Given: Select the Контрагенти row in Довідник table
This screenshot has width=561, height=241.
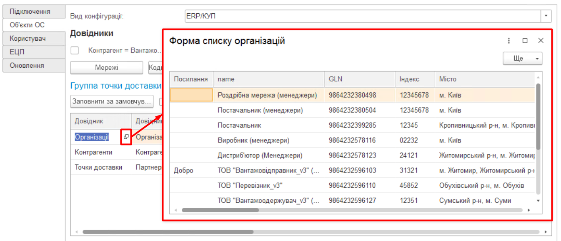Looking at the screenshot, I should pyautogui.click(x=94, y=152).
